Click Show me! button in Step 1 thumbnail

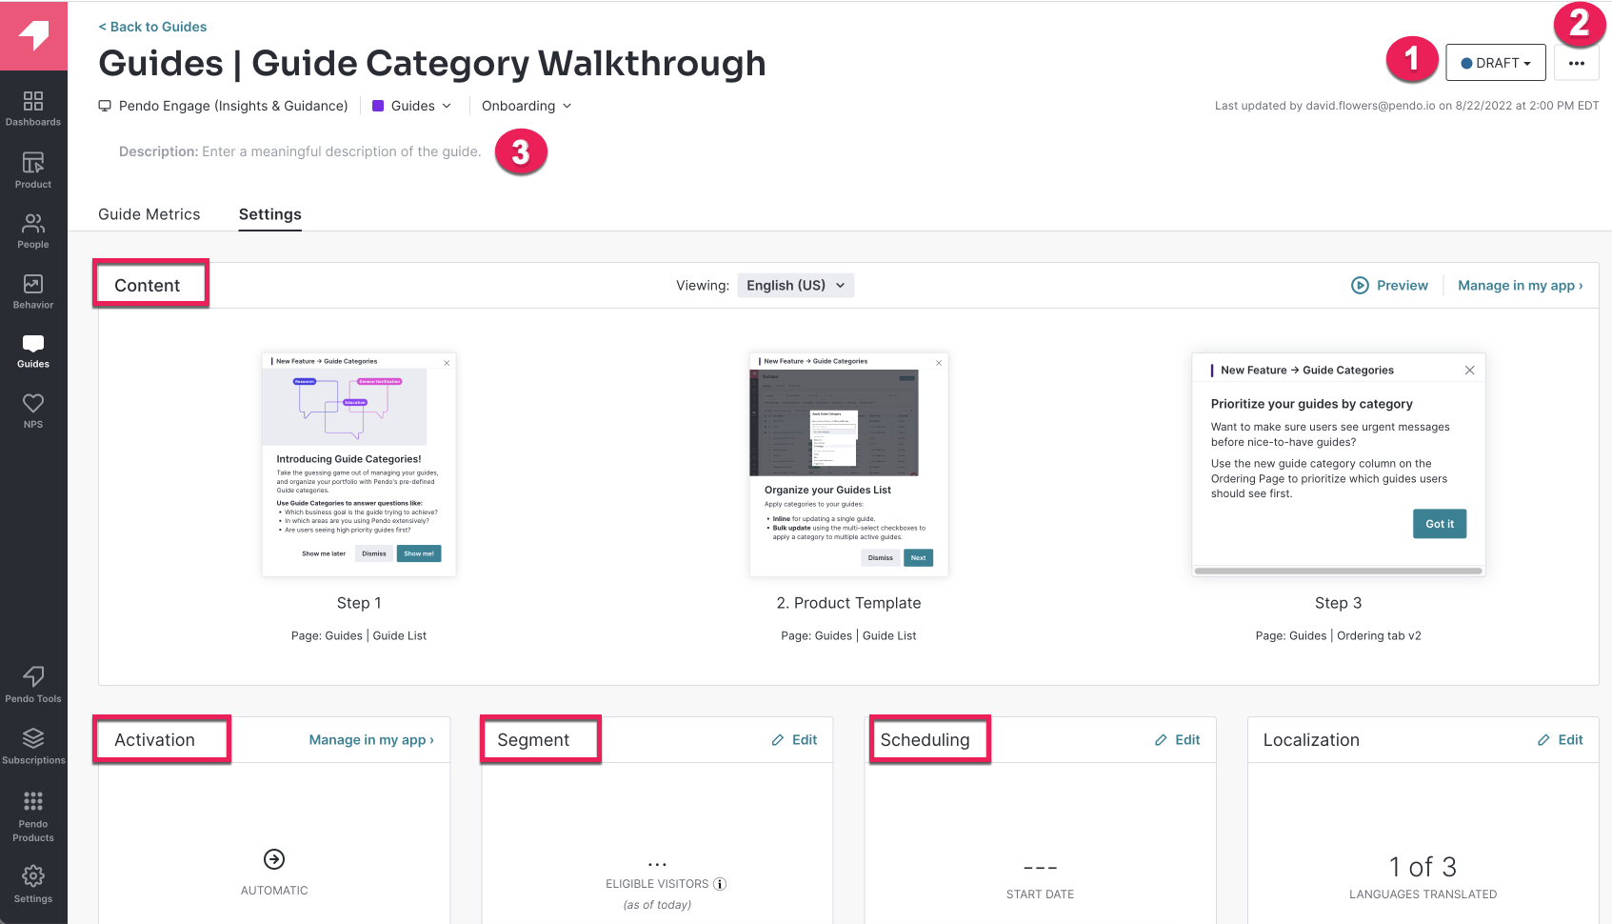419,553
